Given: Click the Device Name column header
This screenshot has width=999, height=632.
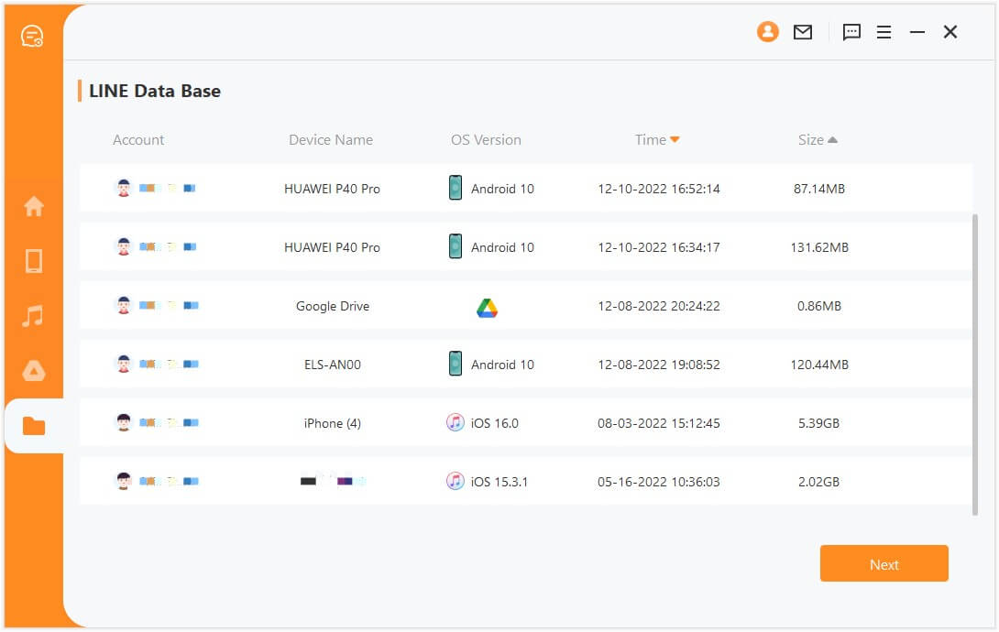Looking at the screenshot, I should point(331,140).
